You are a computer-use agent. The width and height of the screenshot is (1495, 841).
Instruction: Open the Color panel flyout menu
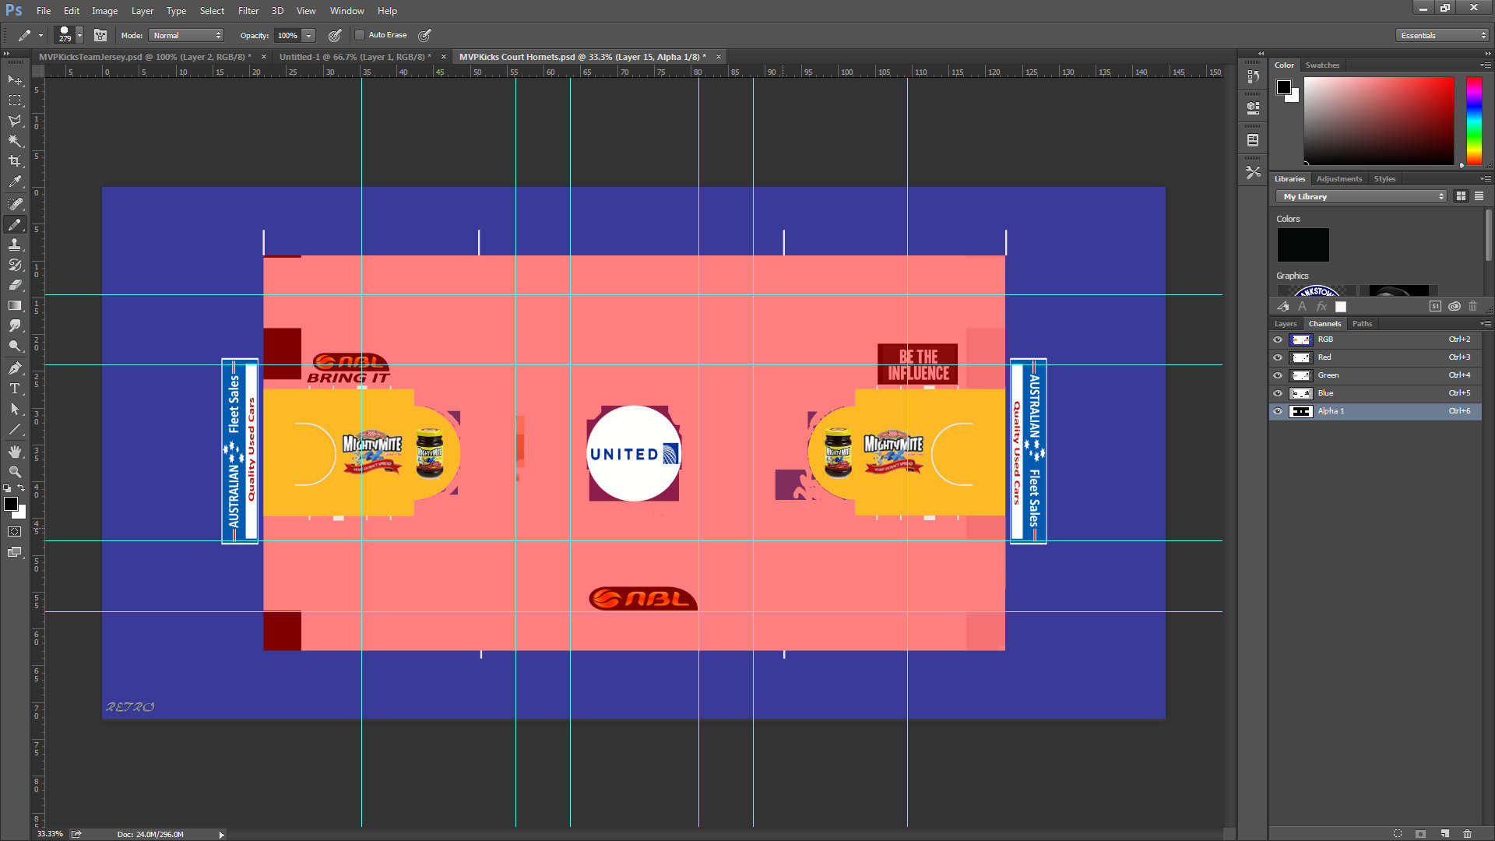pyautogui.click(x=1485, y=65)
